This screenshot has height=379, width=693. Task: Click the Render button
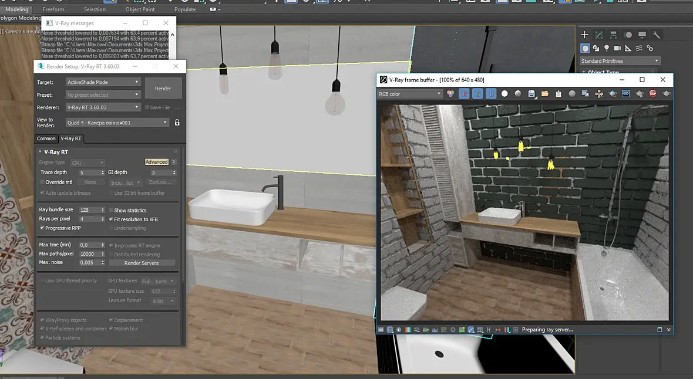click(163, 89)
